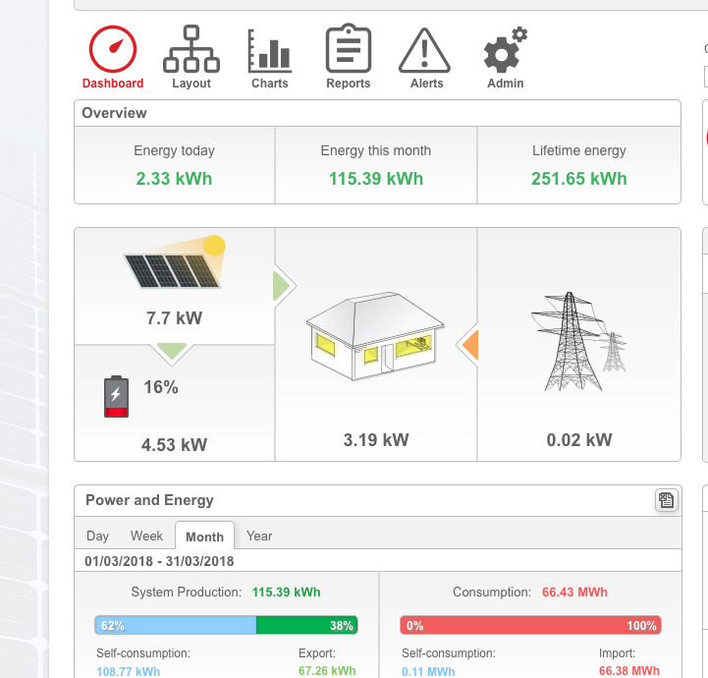Click the orange arrow from grid to house
Viewport: 708px width, 678px height.
coord(468,345)
